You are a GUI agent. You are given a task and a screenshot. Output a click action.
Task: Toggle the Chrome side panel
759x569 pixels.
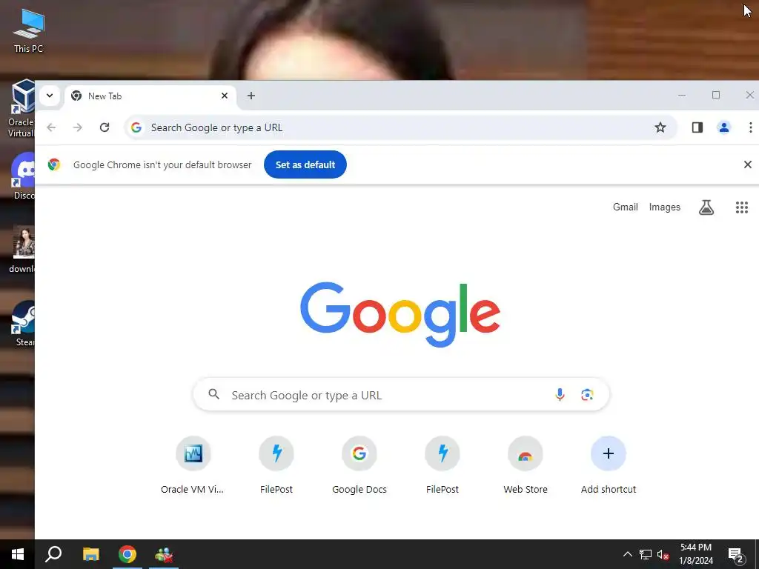tap(697, 127)
